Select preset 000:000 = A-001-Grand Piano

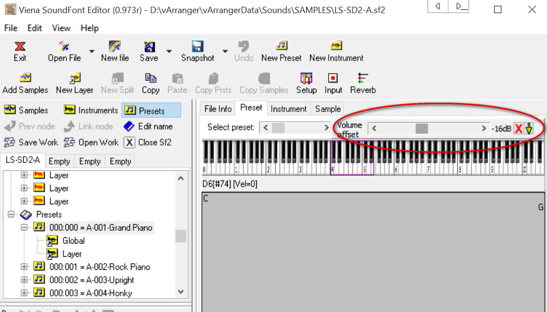click(100, 227)
